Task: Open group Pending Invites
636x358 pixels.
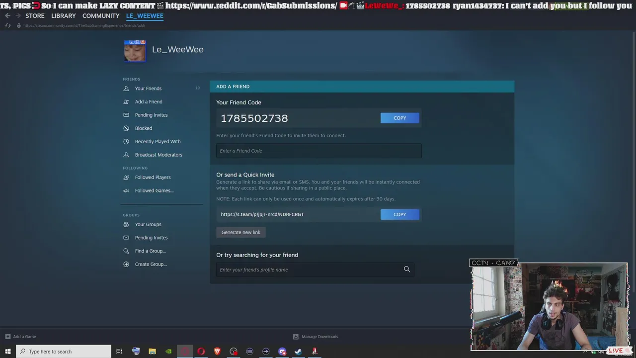Action: point(151,238)
